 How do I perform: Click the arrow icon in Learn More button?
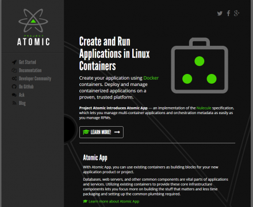click(x=117, y=132)
